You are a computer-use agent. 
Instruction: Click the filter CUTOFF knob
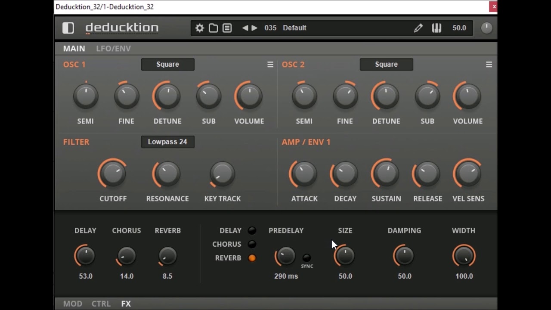click(x=113, y=174)
